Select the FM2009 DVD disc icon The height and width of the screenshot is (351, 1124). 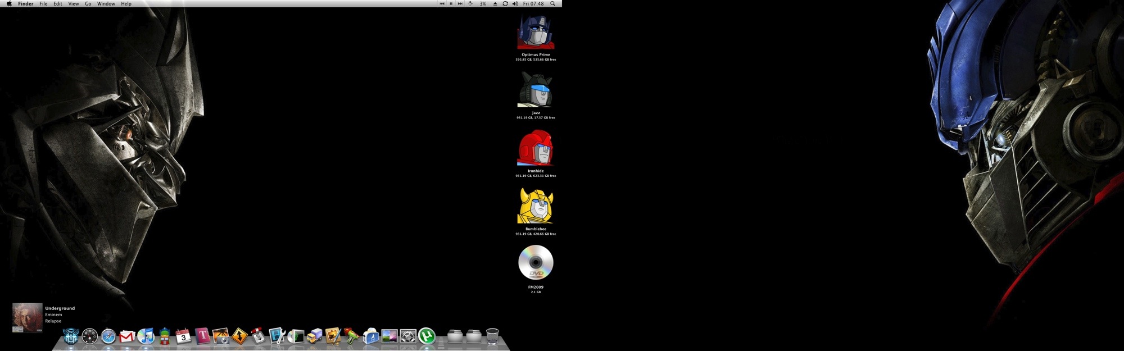point(536,262)
